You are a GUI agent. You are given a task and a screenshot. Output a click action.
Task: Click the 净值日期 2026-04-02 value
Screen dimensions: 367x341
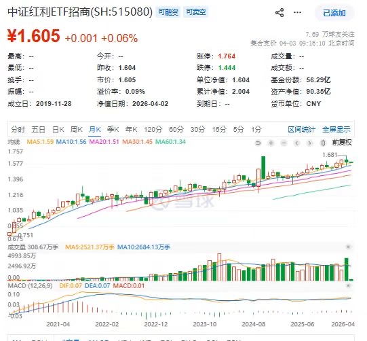151,103
